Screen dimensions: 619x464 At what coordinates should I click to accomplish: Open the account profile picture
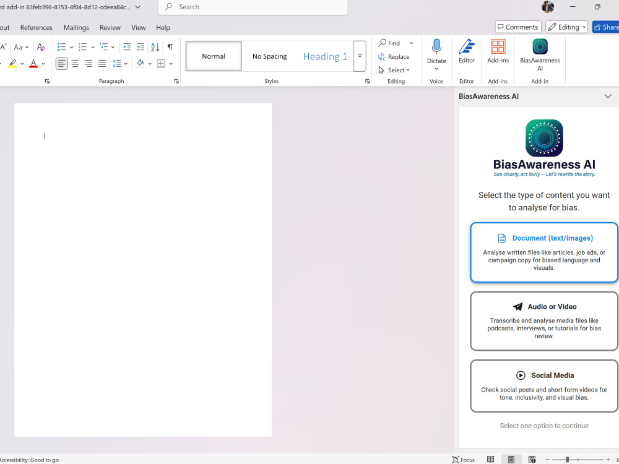tap(548, 7)
